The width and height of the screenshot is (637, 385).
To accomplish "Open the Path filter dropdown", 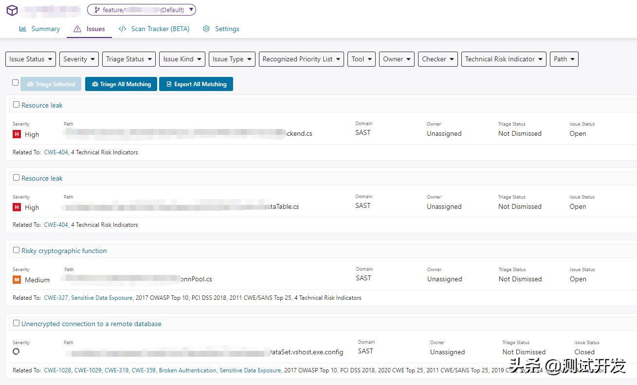I will tap(564, 59).
